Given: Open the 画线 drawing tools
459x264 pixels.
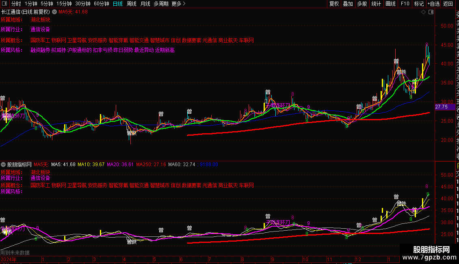Looking at the screenshot, I should click(390, 4).
